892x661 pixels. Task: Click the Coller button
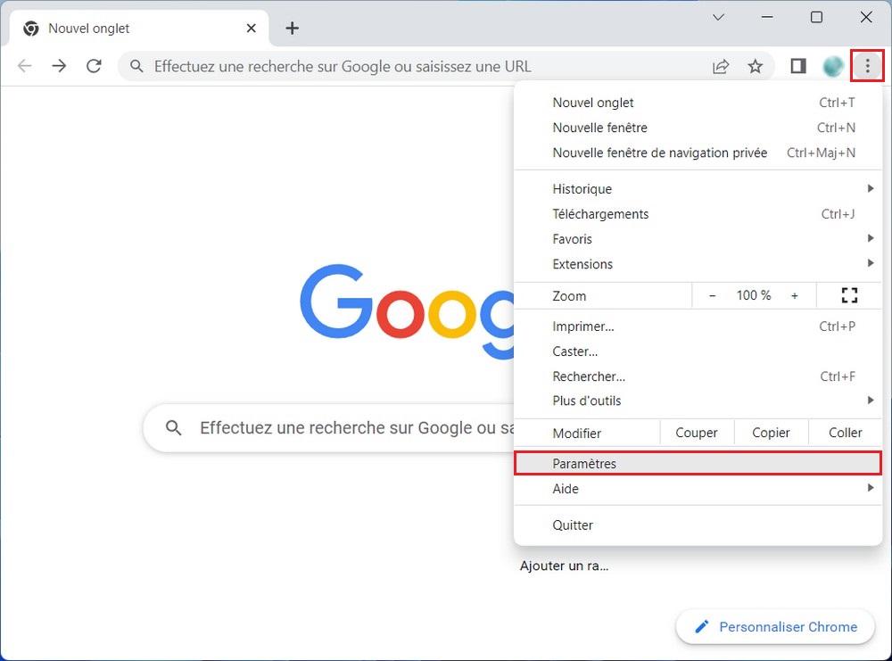point(845,433)
